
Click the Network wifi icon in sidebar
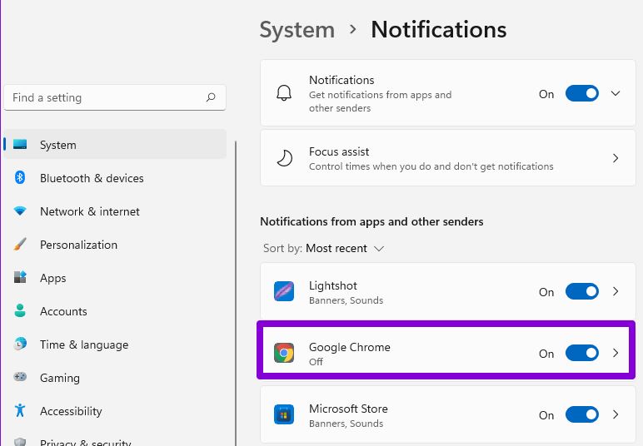point(20,211)
